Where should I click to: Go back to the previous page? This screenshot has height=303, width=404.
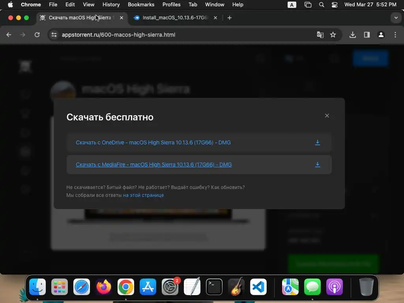coord(9,35)
